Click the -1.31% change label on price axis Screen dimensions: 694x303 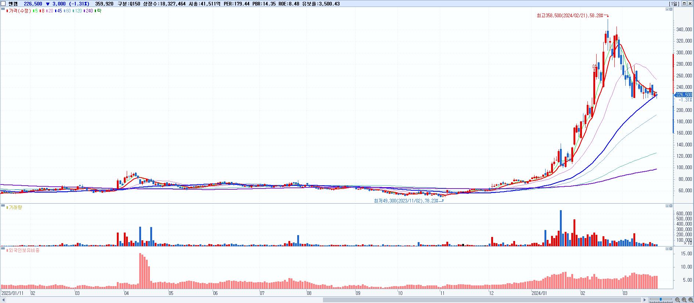pyautogui.click(x=685, y=100)
